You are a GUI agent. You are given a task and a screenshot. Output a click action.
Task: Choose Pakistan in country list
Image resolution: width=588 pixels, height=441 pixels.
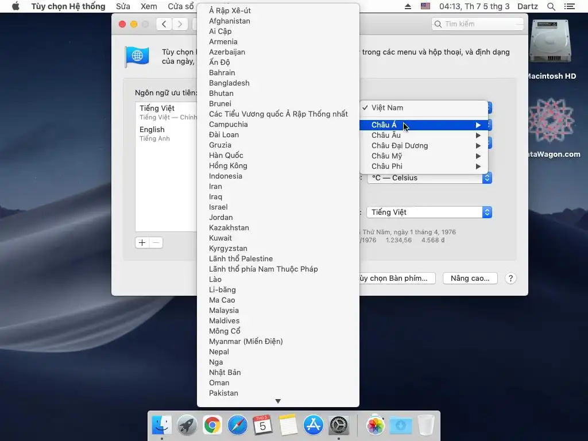click(x=278, y=393)
